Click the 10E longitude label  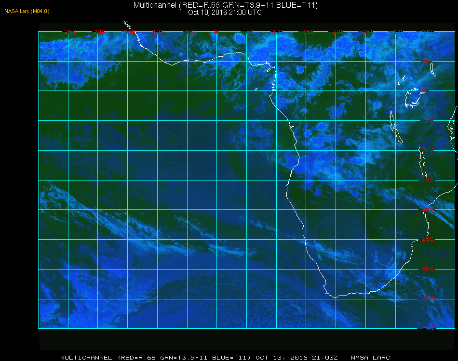[x=278, y=32]
